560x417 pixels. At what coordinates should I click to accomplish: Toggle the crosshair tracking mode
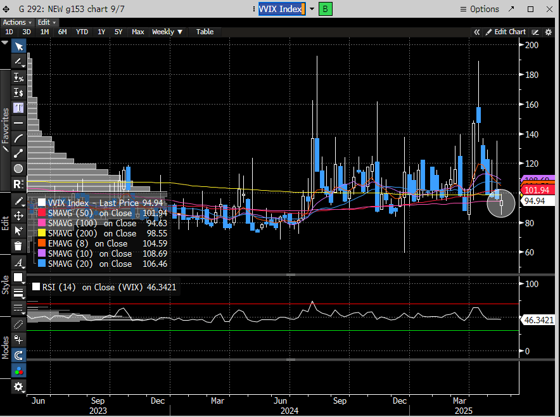point(18,340)
